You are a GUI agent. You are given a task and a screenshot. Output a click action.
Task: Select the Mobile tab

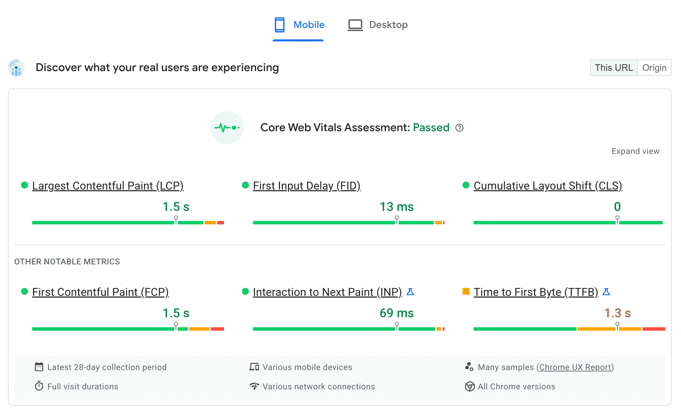pos(299,23)
